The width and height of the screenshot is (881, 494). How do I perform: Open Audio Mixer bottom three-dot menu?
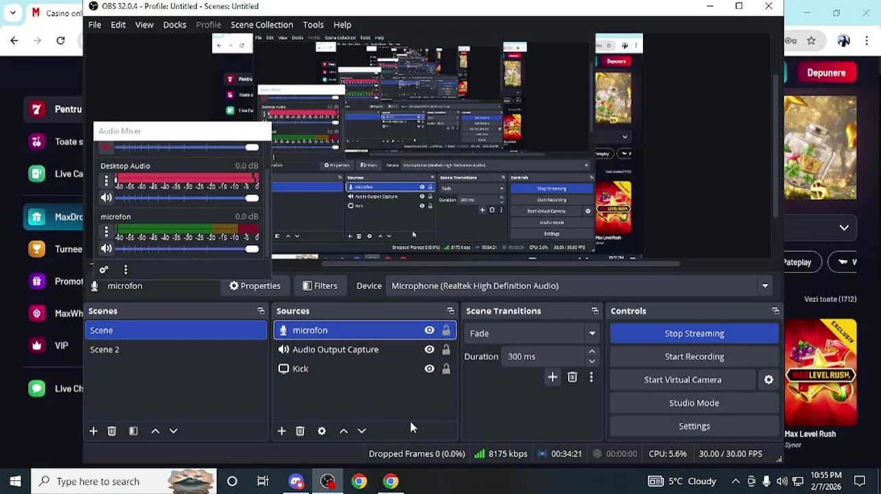point(126,270)
